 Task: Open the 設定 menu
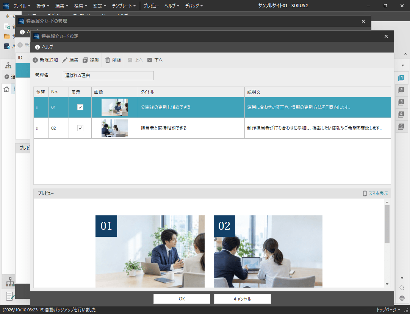click(100, 6)
